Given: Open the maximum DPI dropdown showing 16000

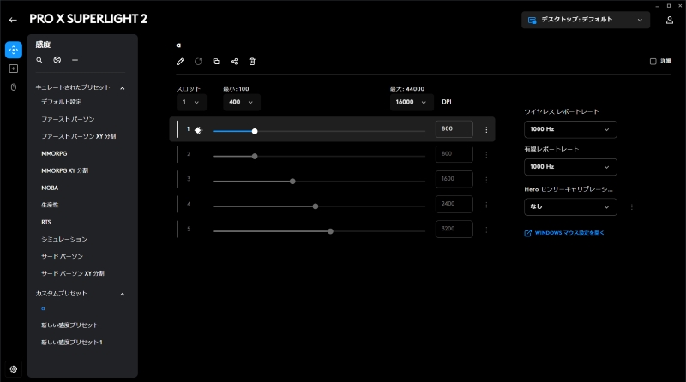Looking at the screenshot, I should coord(412,102).
